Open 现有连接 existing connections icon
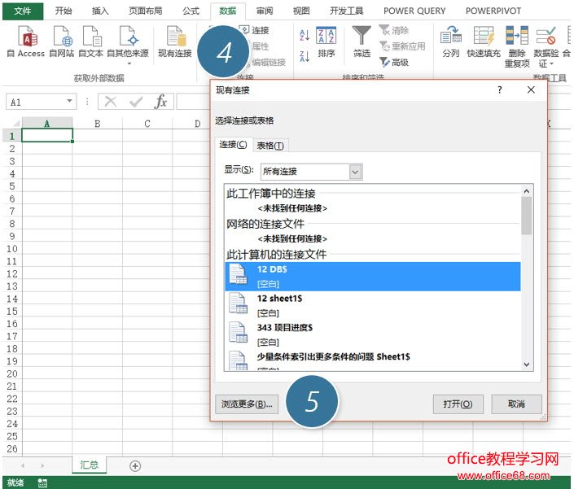Image resolution: width=574 pixels, height=489 pixels. [174, 37]
